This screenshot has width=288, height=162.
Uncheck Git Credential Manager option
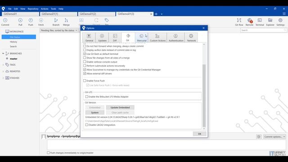[x=85, y=70]
